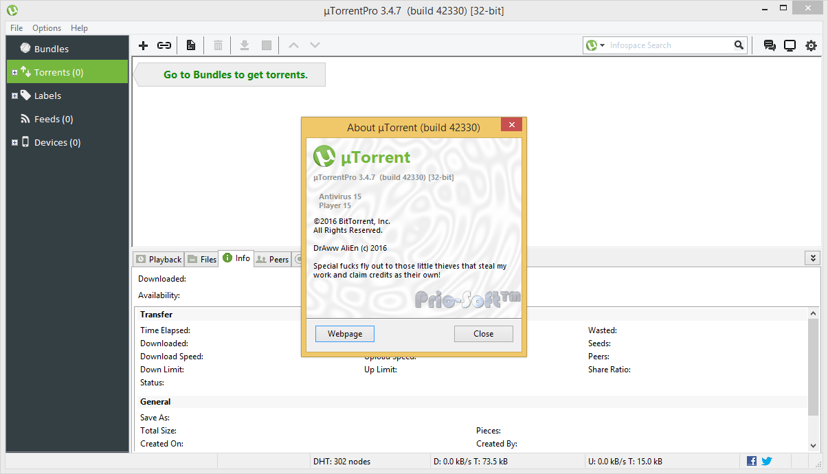Click the Availability label
Viewport: 828px width, 474px height.
tap(159, 295)
